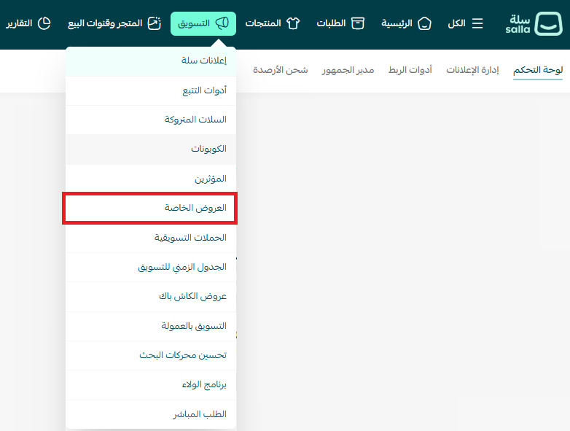Go to the لوحة التحكم tab
The image size is (570, 431).
[538, 70]
